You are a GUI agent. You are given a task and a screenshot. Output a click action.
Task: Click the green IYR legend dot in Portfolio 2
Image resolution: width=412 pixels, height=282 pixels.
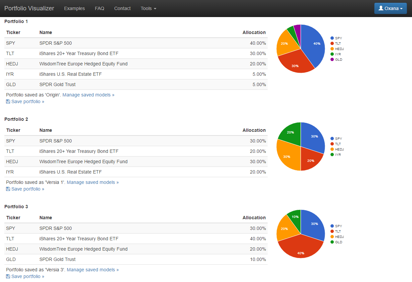pos(332,155)
